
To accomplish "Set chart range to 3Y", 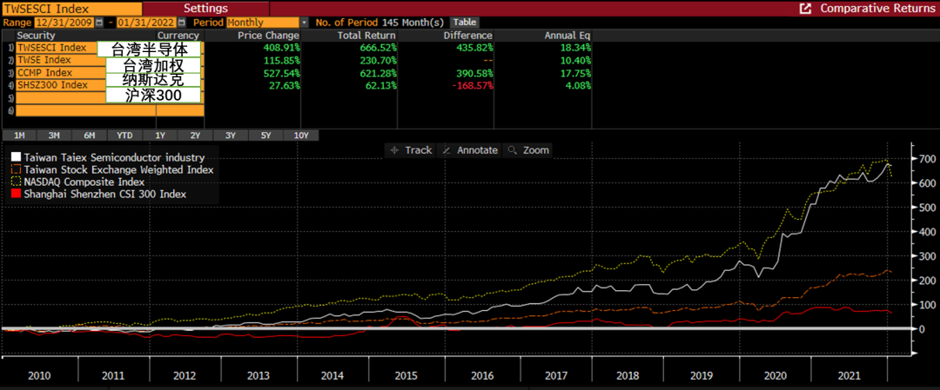I will 231,136.
